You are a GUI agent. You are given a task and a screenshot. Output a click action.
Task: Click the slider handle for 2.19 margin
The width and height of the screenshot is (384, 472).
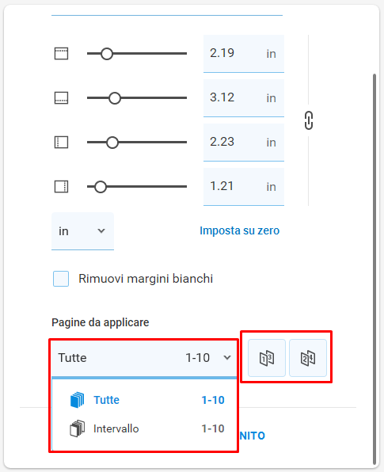coord(107,54)
